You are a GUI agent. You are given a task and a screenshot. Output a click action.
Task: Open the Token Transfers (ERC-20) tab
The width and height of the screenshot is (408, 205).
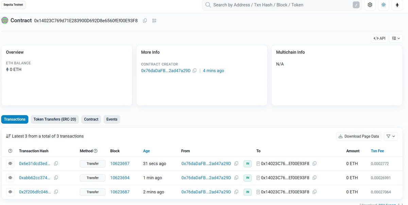(x=55, y=120)
